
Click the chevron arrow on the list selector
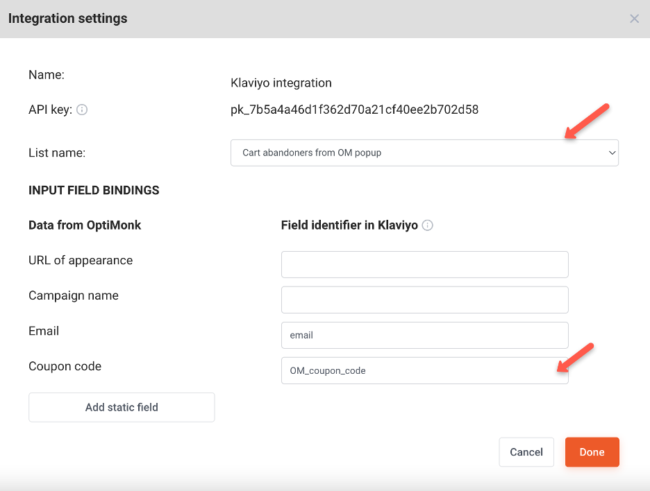click(x=611, y=153)
